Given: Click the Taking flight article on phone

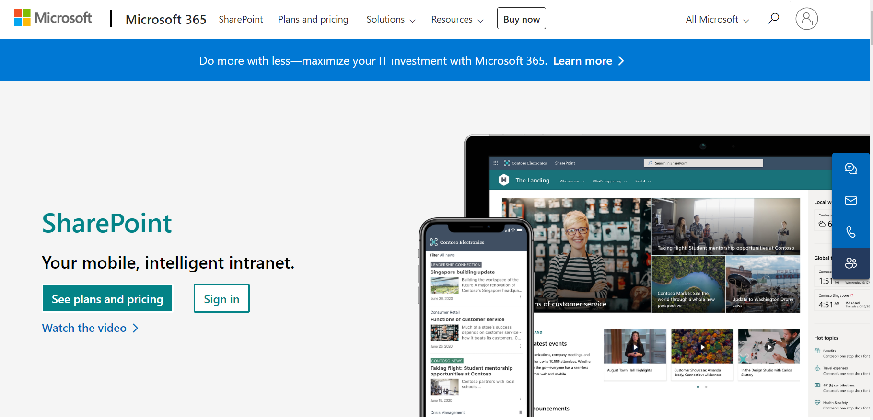Looking at the screenshot, I should (471, 371).
